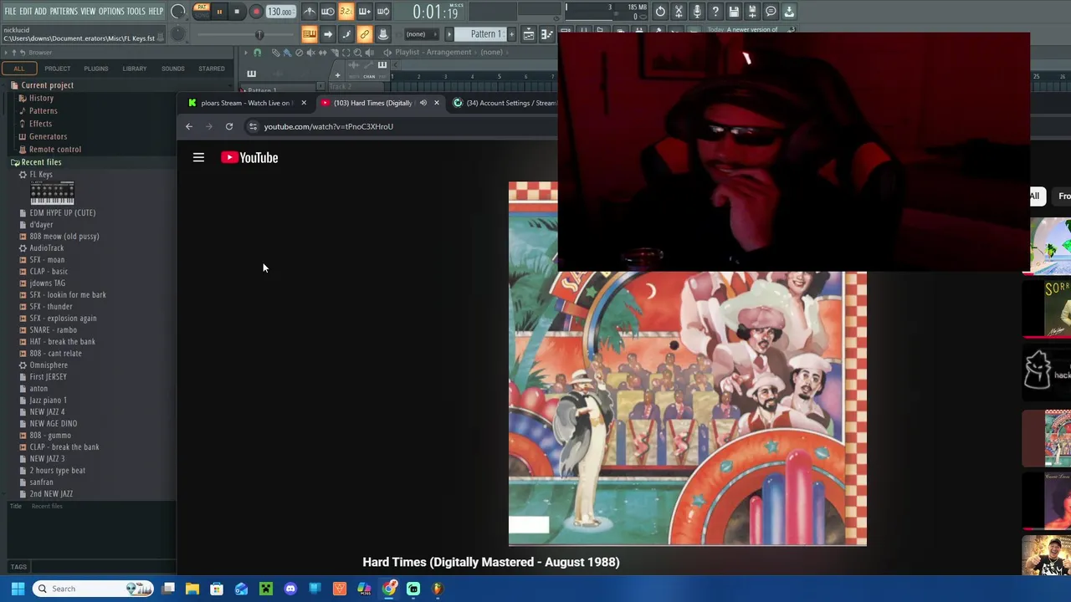Image resolution: width=1071 pixels, height=602 pixels.
Task: Open File Explorer from the taskbar
Action: point(192,589)
